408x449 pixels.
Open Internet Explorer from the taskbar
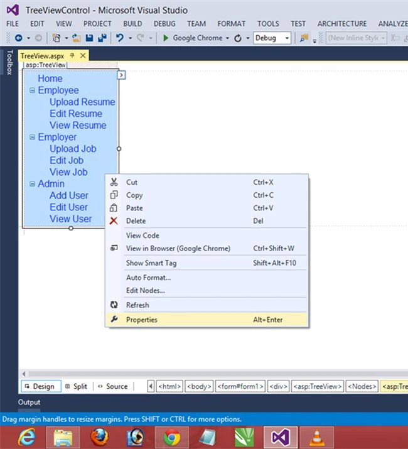(x=27, y=437)
